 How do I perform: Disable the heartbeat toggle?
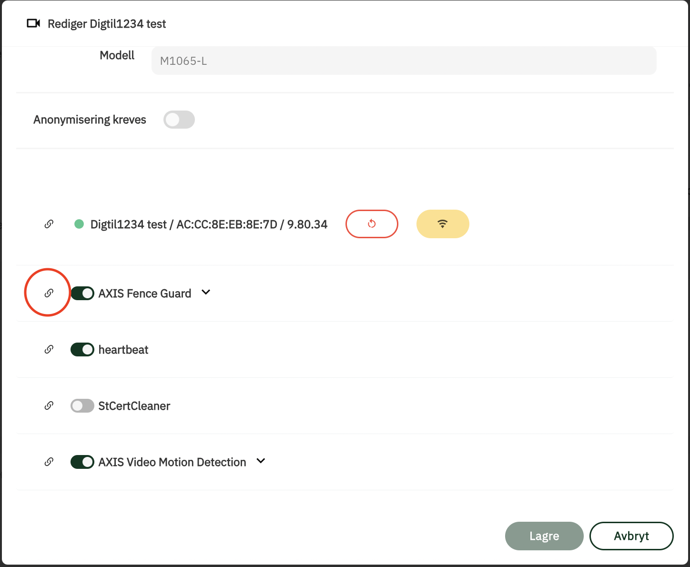click(82, 350)
